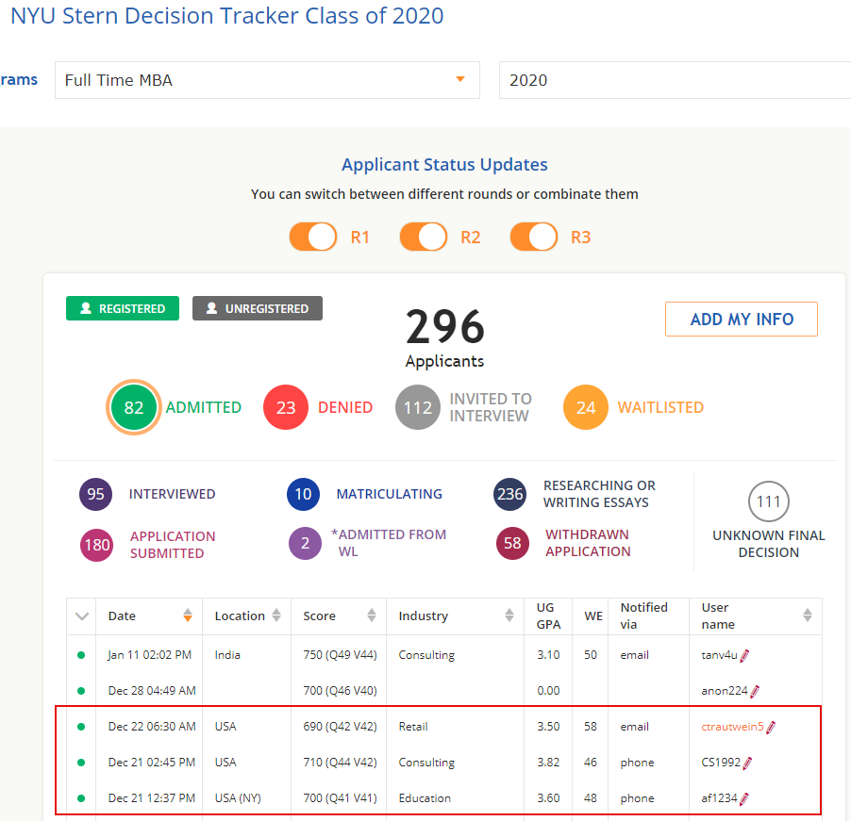Click the ADD MY INFO button
851x821 pixels.
(741, 319)
